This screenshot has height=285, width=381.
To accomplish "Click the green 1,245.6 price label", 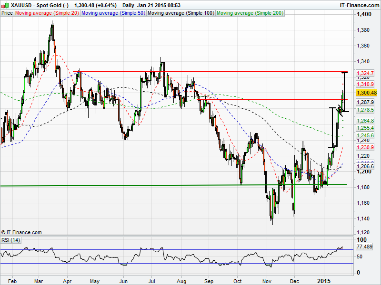I will 366,135.
